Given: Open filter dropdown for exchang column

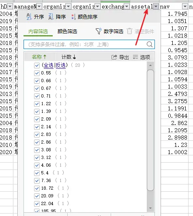Looking at the screenshot, I should coord(127,6).
